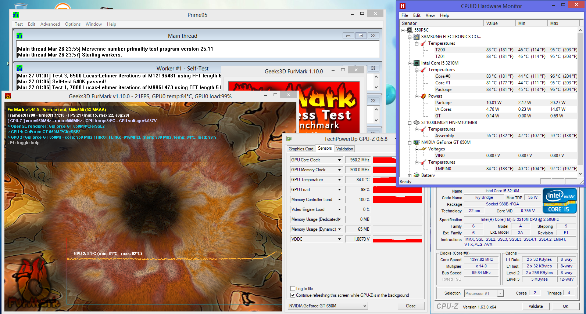The image size is (586, 314).
Task: Click the Powers flame icon under Intel Core
Action: point(424,96)
